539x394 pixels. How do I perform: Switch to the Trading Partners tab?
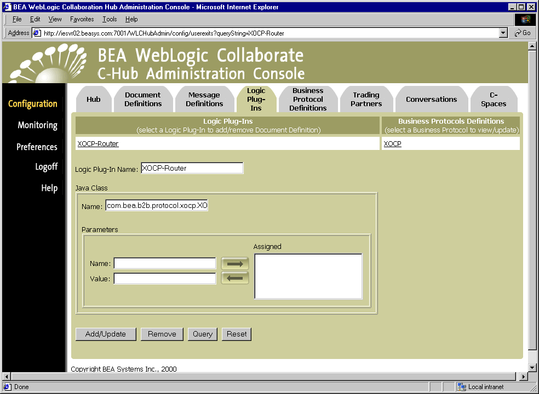tap(366, 99)
